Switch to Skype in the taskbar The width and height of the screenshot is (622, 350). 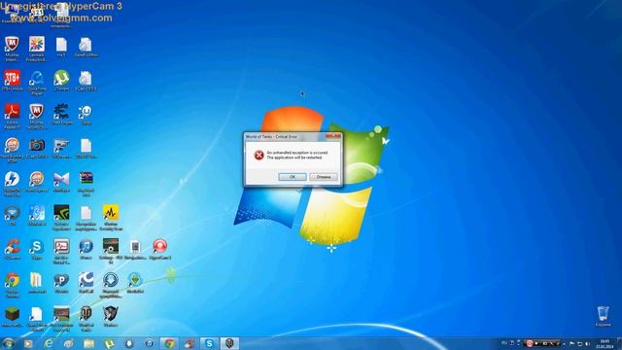point(209,343)
